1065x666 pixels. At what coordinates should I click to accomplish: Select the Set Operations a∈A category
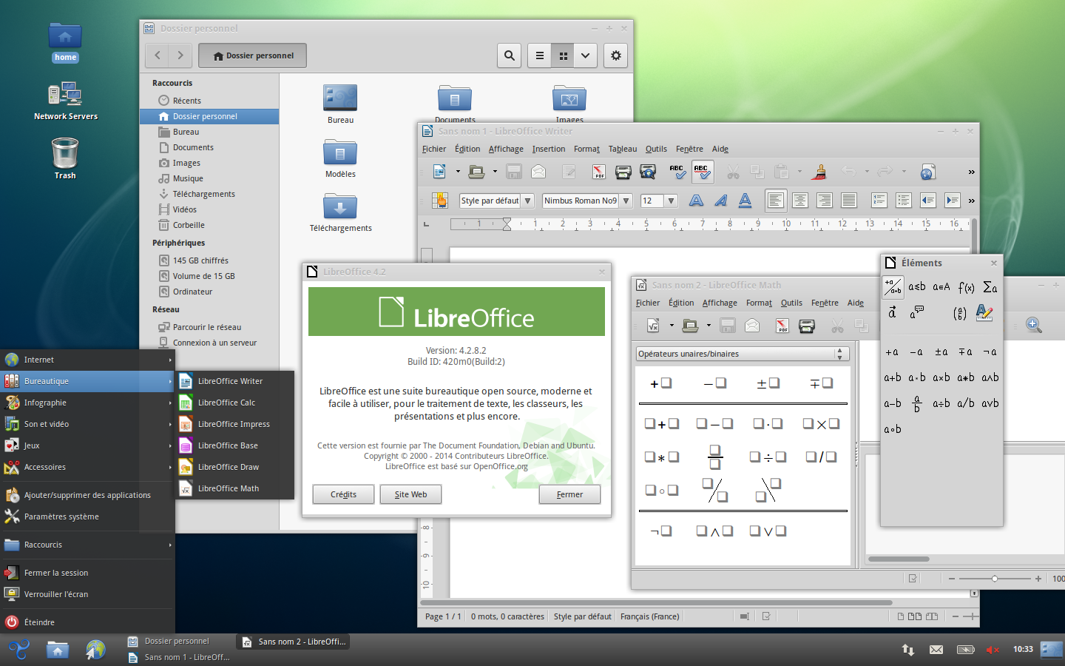click(941, 287)
